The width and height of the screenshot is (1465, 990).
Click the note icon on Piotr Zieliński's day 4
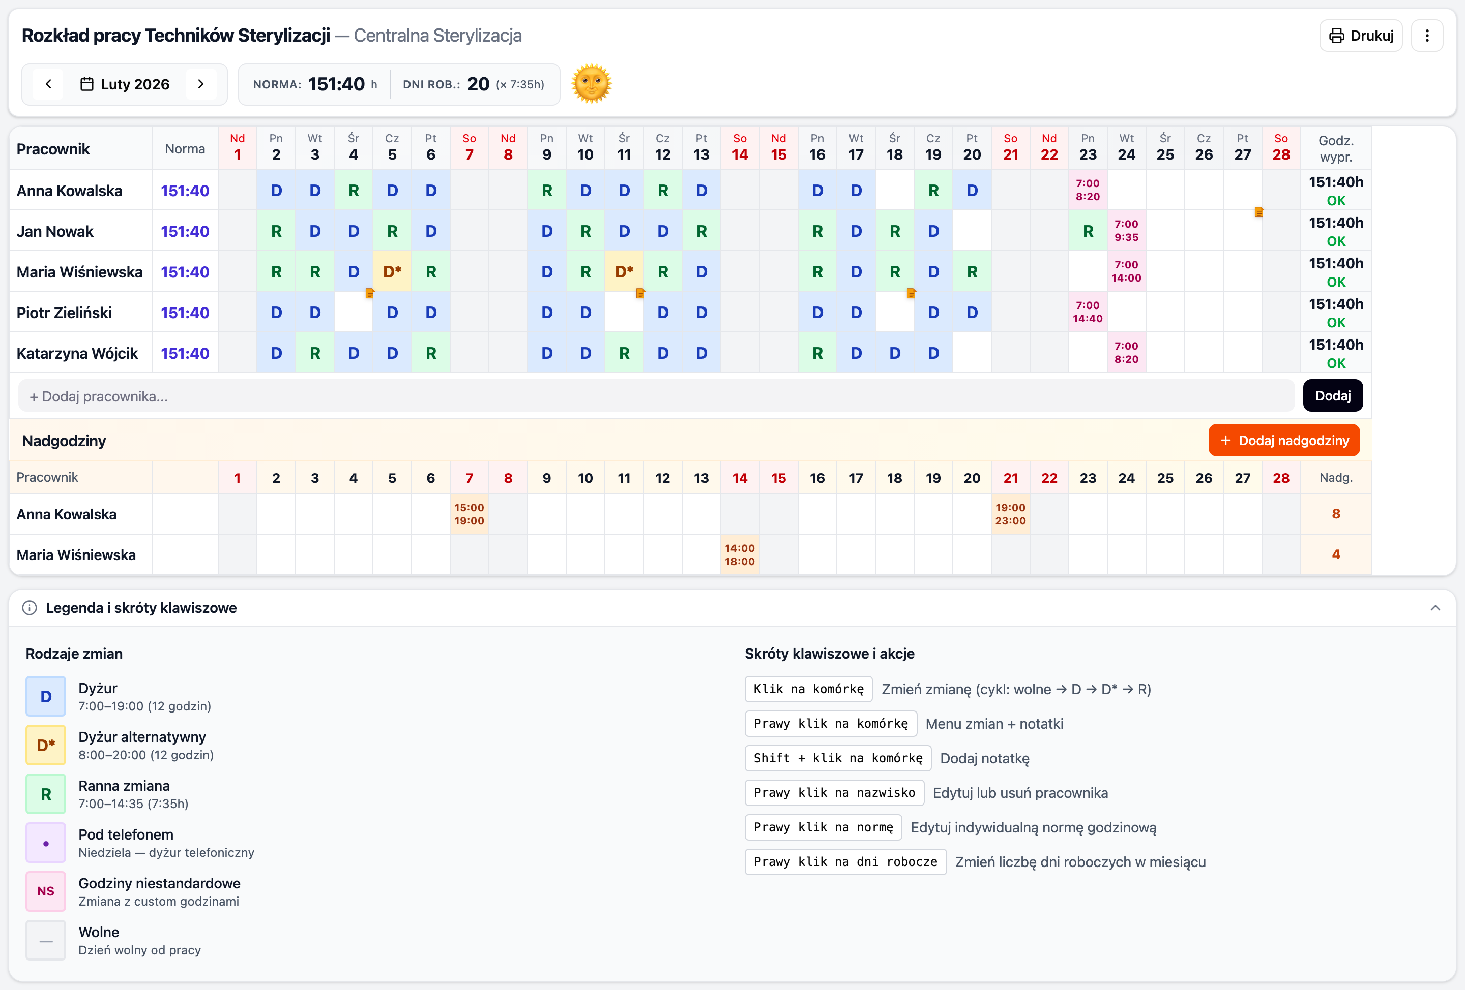click(370, 293)
